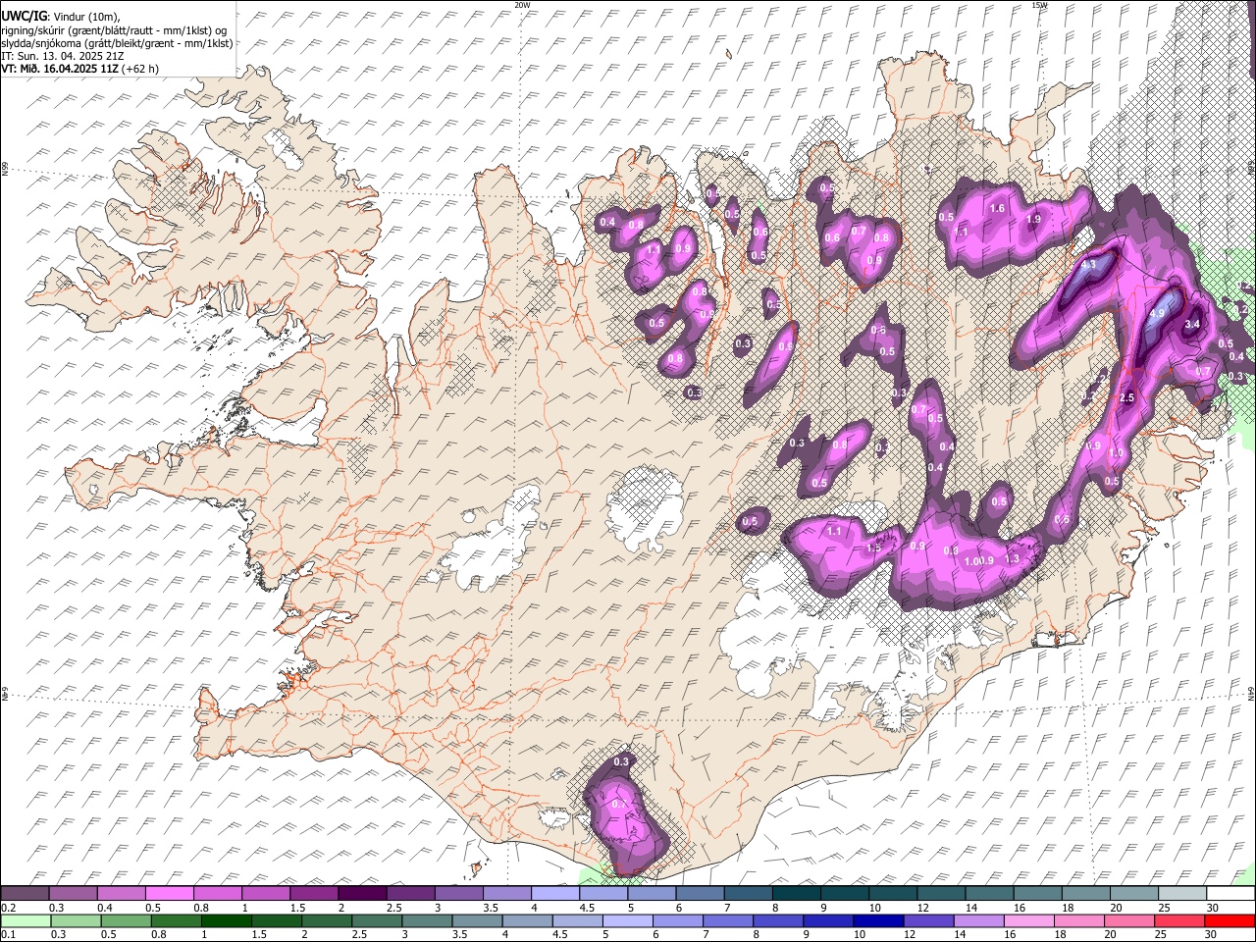1256x942 pixels.
Task: Click the '3.4' precipitation value on the map
Action: (1192, 324)
